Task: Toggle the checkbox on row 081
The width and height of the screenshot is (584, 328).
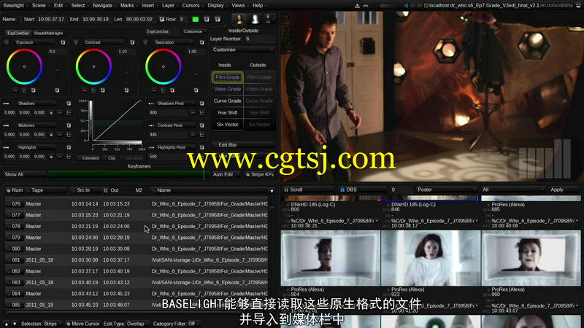Action: coord(8,260)
